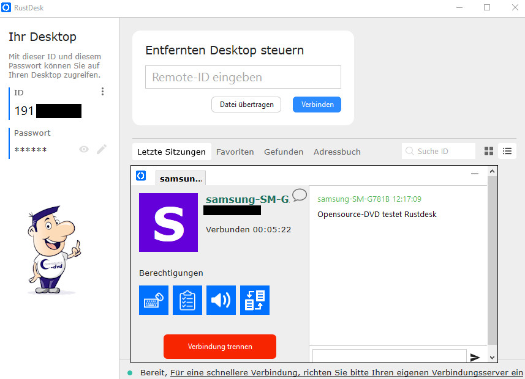Image resolution: width=525 pixels, height=379 pixels.
Task: Reveal password with the eye icon
Action: [x=84, y=149]
